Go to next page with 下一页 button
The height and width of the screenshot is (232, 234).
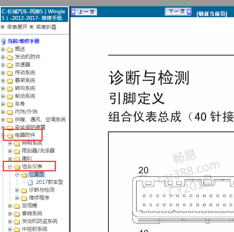click(178, 11)
